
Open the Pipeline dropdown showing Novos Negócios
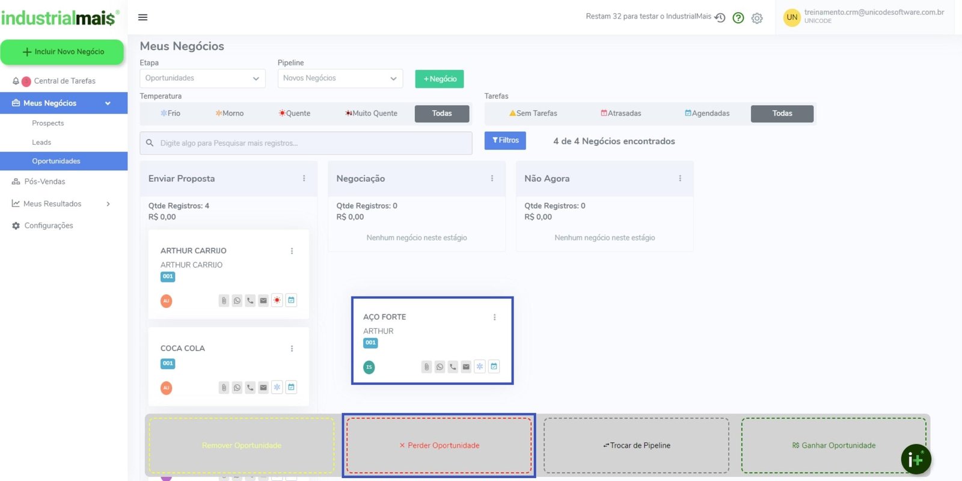pos(340,78)
